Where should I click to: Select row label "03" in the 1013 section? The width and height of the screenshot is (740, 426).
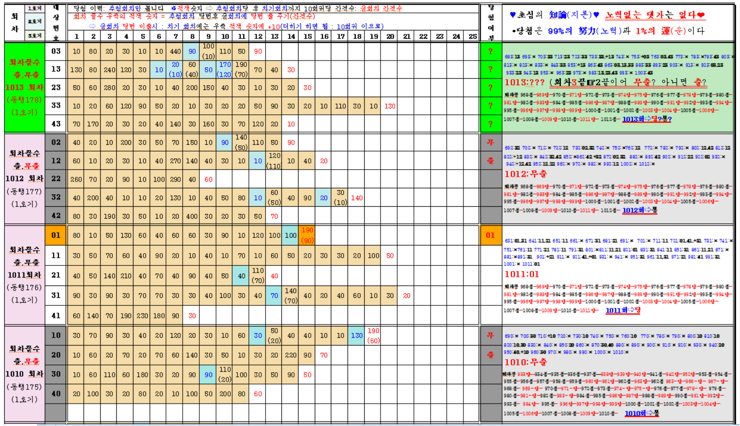tap(56, 51)
